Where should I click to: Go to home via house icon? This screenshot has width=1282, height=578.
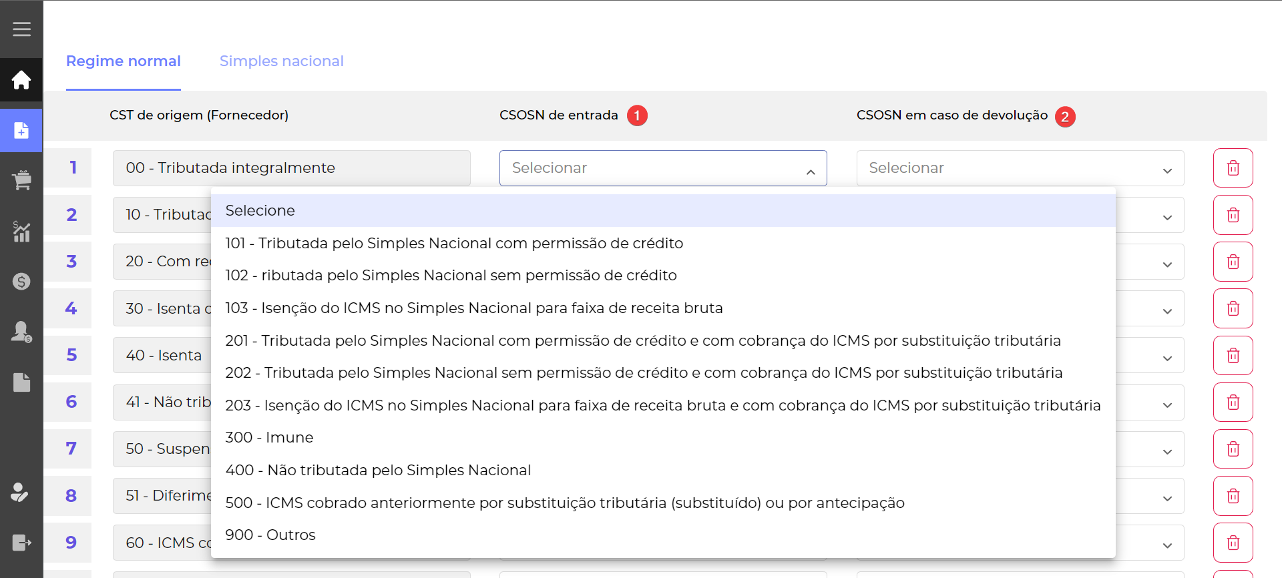(x=21, y=80)
